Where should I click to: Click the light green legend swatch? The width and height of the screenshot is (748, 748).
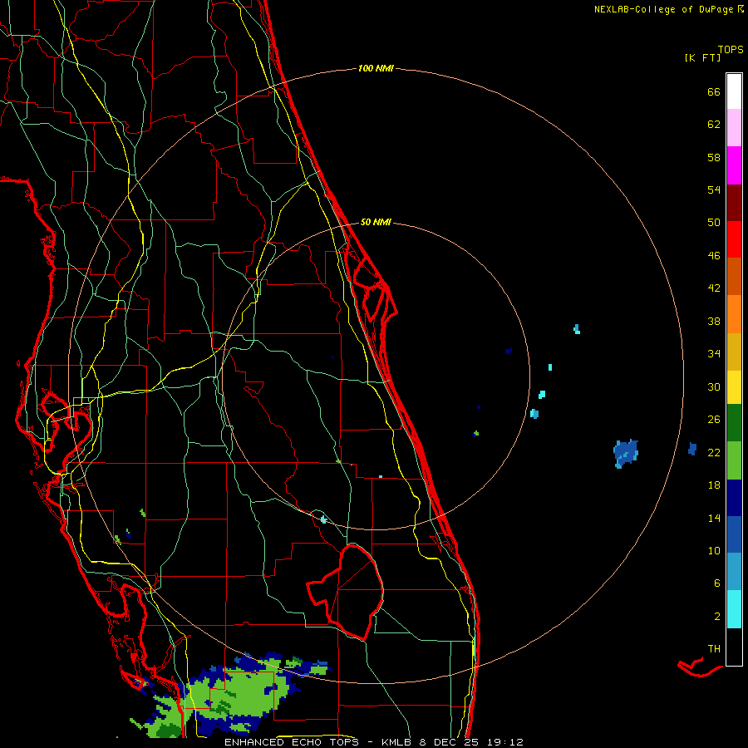tap(734, 460)
